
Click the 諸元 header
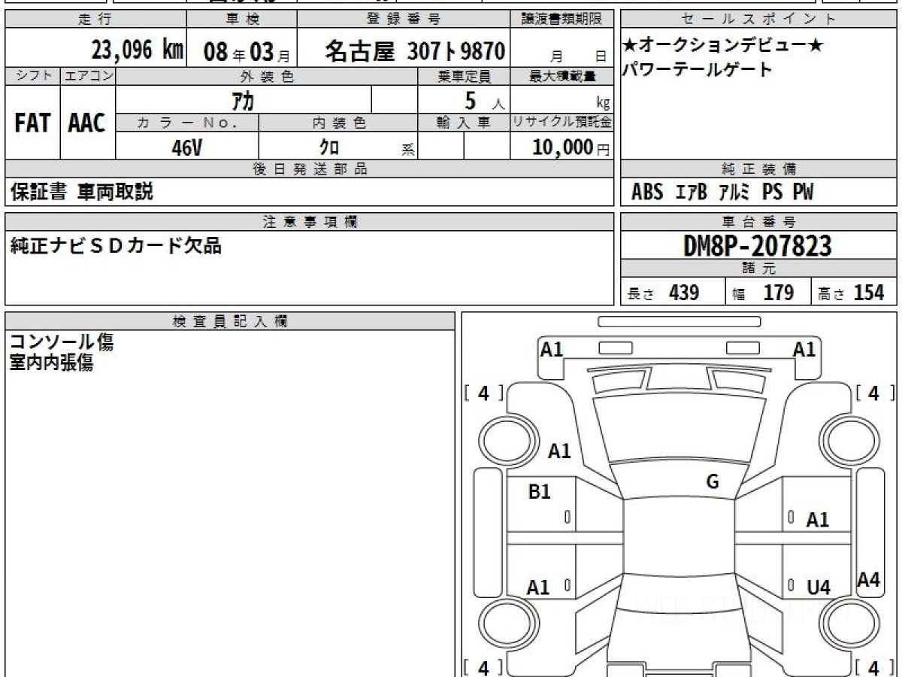(x=758, y=269)
